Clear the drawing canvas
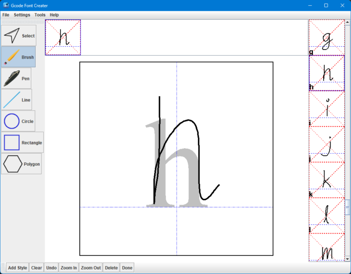Image resolution: width=351 pixels, height=274 pixels. [37, 268]
